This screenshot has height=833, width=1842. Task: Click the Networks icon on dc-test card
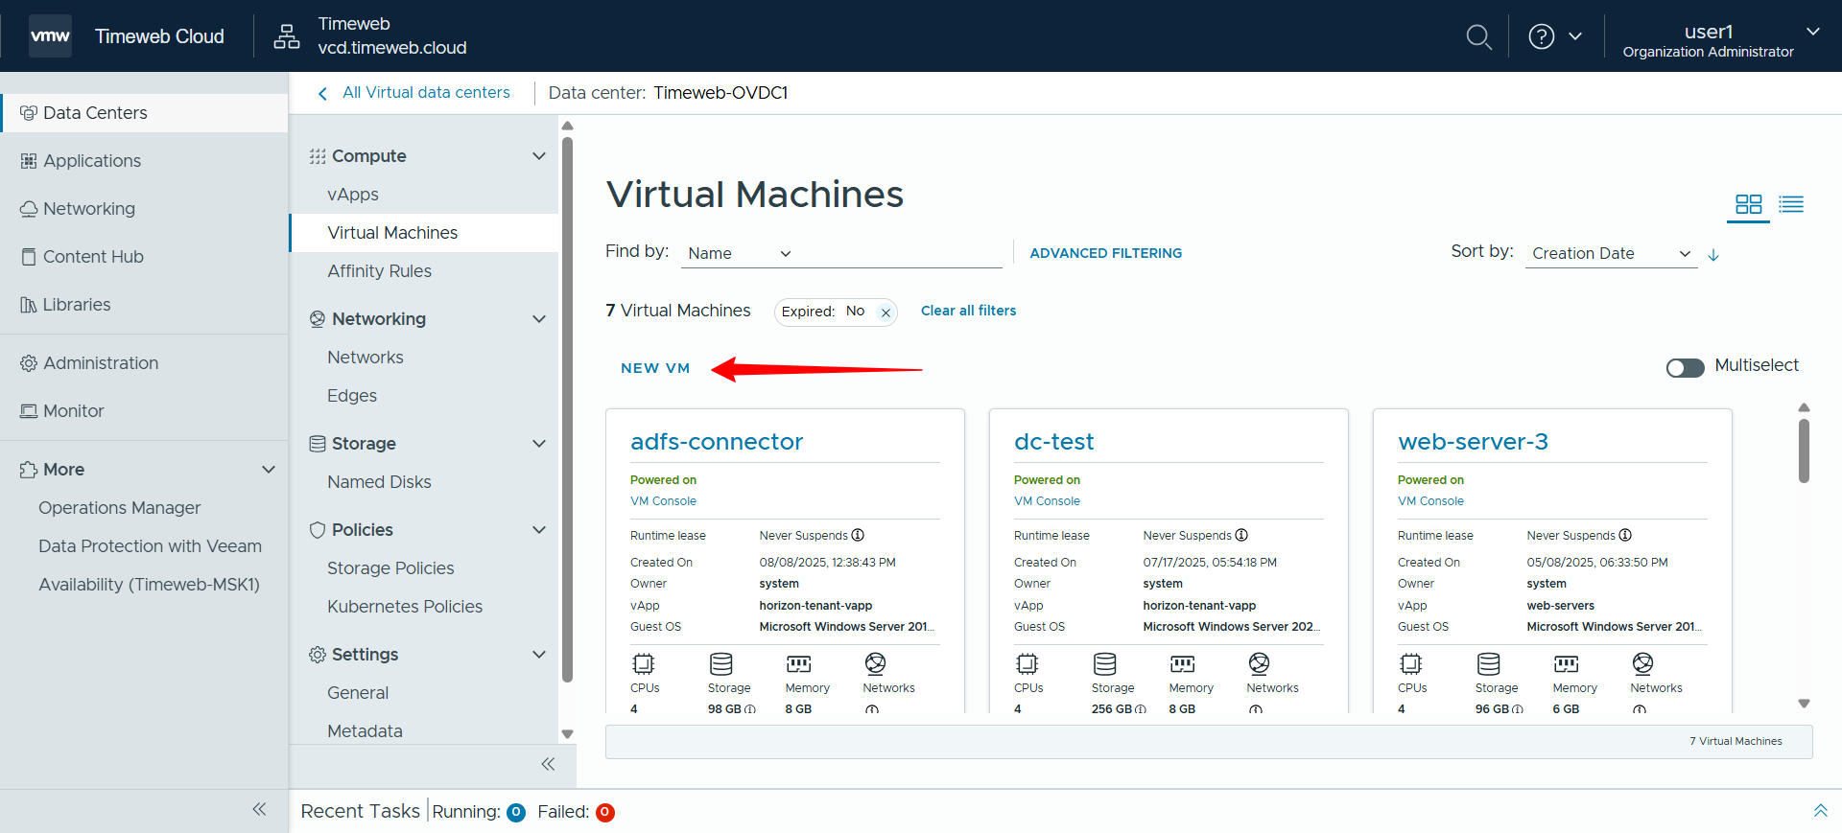click(1259, 663)
